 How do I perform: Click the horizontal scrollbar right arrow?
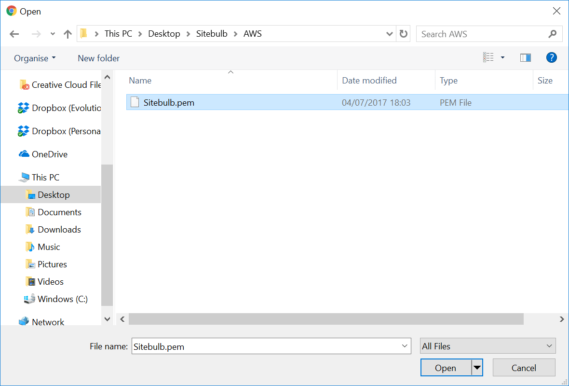point(562,319)
